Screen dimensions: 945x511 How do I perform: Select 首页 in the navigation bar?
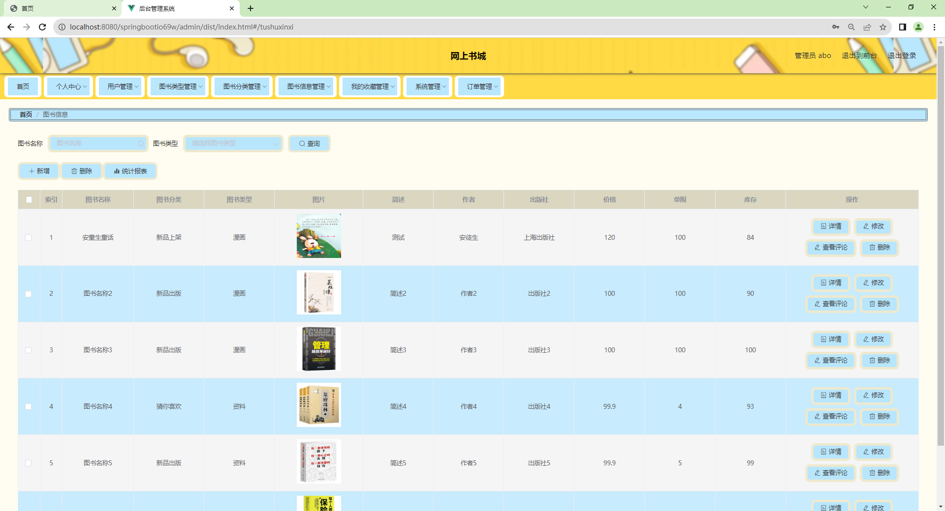click(23, 86)
